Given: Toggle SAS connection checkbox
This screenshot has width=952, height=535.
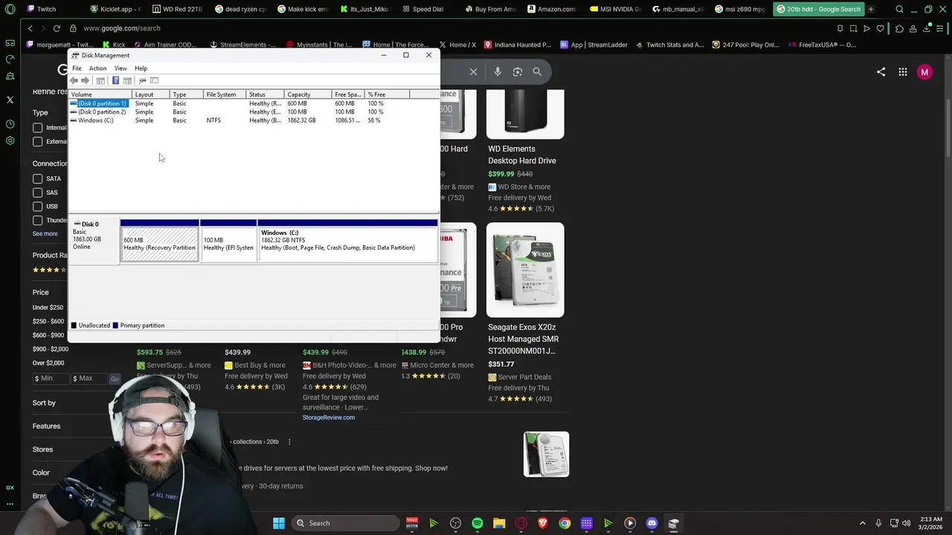Looking at the screenshot, I should [x=38, y=192].
